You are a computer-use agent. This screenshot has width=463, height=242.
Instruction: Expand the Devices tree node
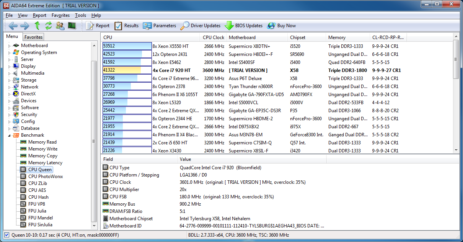(x=10, y=101)
